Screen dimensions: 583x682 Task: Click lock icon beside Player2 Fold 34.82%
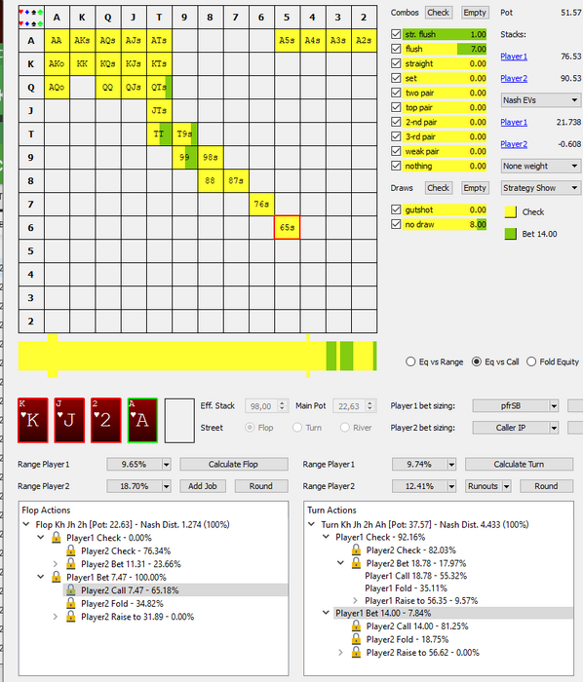coord(71,604)
